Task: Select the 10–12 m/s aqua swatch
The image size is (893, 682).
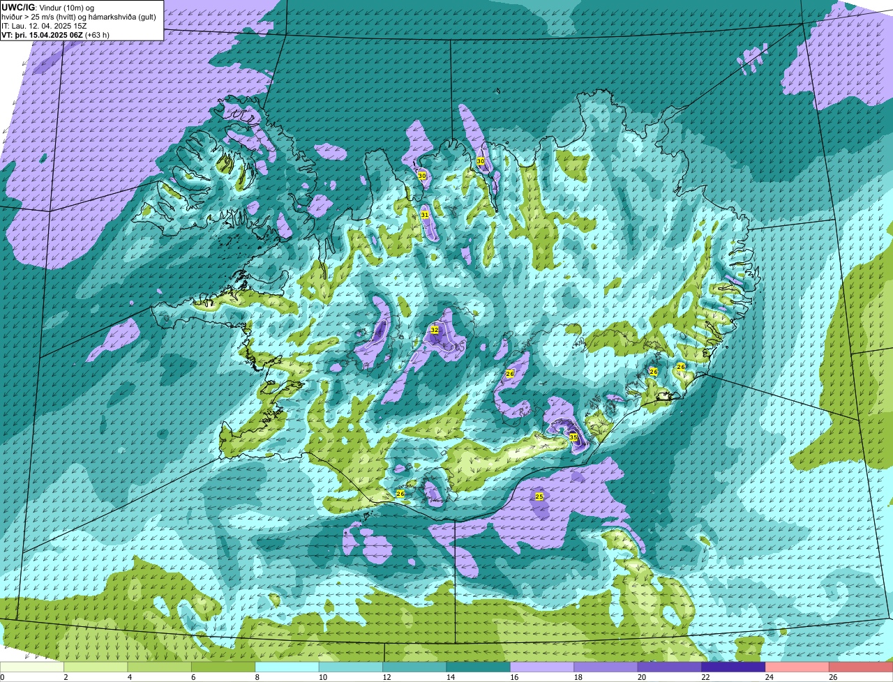Action: pyautogui.click(x=351, y=667)
